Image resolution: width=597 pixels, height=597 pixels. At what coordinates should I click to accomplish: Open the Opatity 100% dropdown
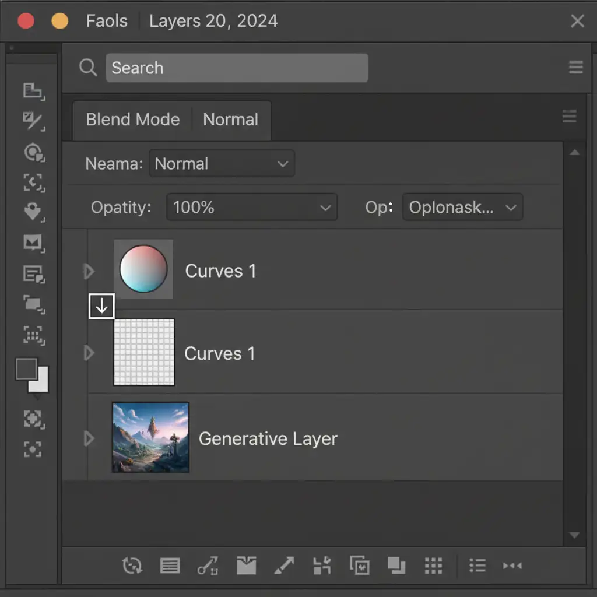(x=252, y=208)
